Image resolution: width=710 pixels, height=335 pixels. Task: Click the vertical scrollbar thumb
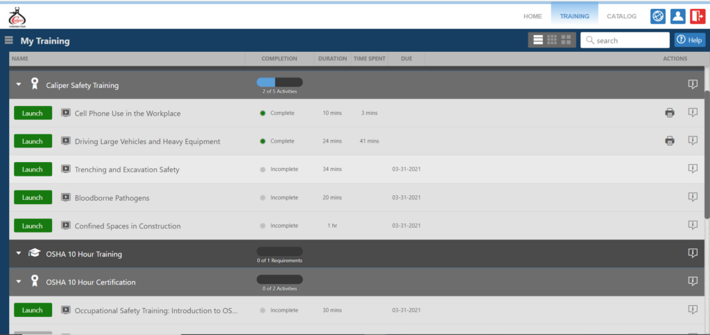(707, 154)
